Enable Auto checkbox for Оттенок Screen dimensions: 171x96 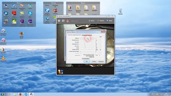[x=100, y=42]
